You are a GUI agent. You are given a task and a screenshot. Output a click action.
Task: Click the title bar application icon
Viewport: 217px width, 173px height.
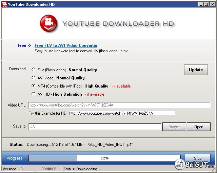tap(4, 4)
